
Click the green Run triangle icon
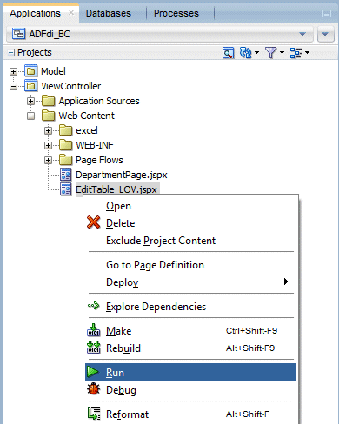coord(93,372)
